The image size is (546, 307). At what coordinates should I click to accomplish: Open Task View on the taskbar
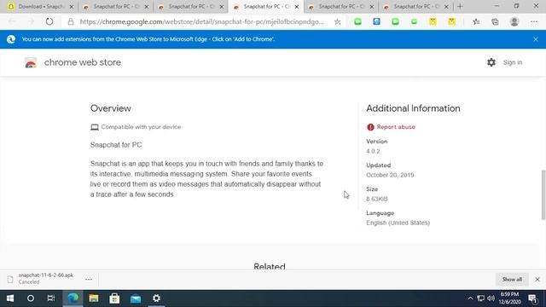click(51, 298)
